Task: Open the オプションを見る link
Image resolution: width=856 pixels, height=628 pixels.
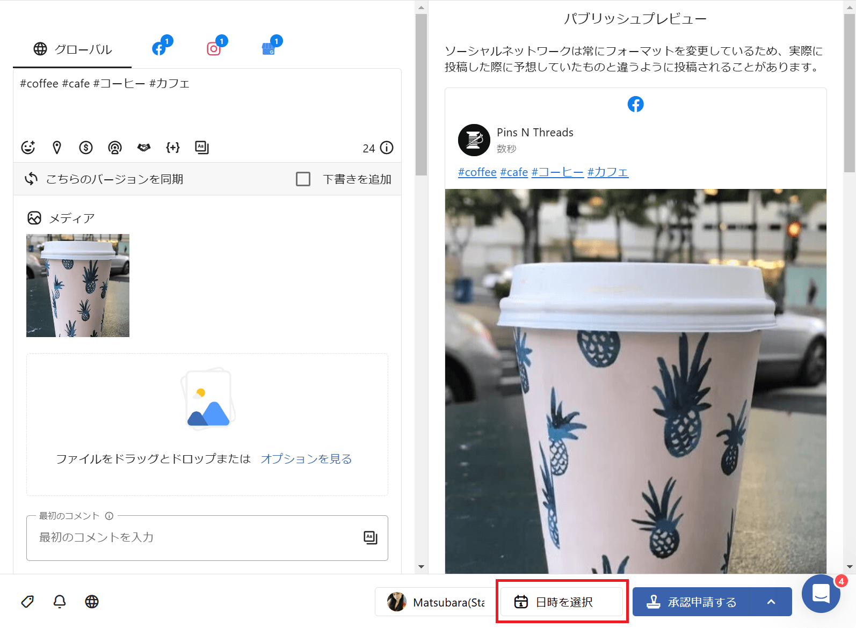Action: tap(306, 459)
